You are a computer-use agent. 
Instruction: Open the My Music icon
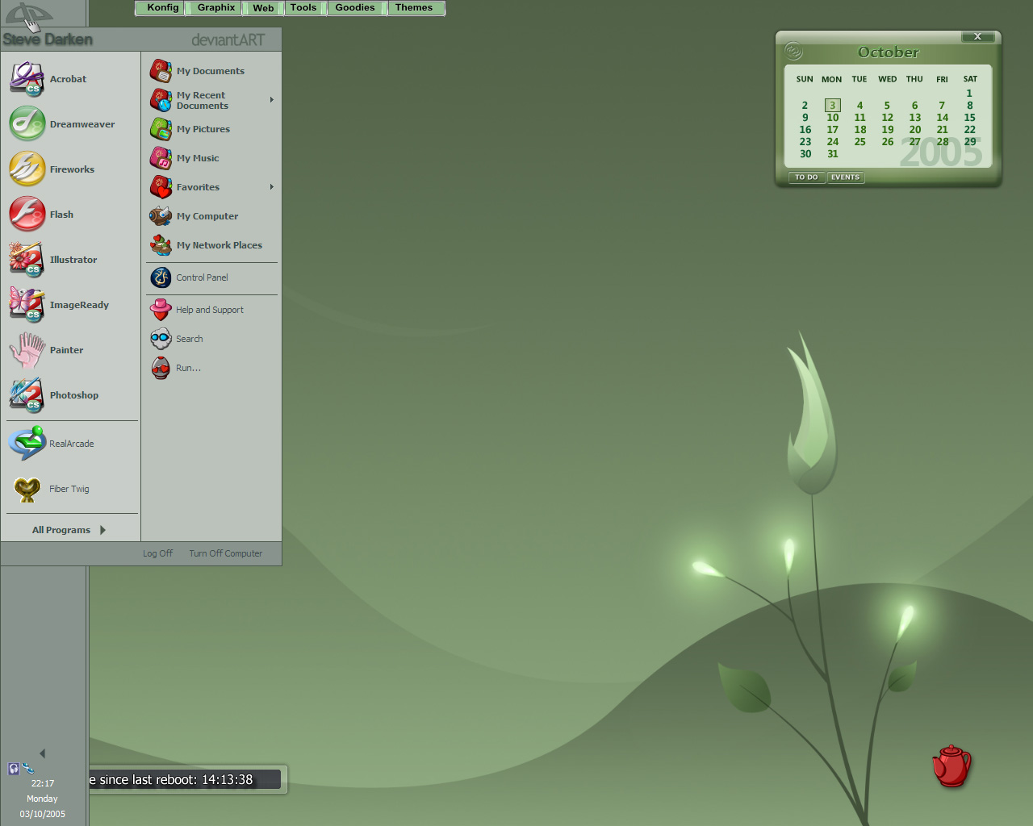click(x=161, y=158)
